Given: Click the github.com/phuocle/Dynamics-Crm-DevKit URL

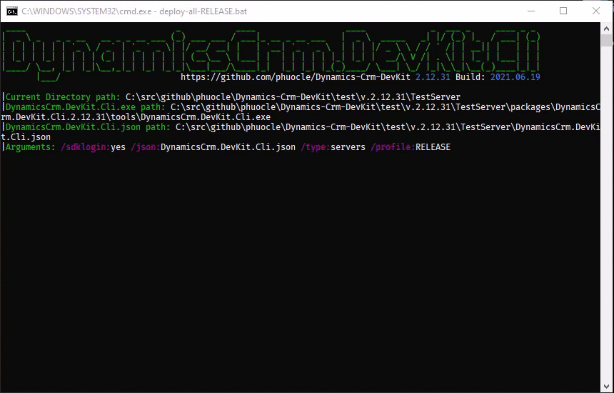Looking at the screenshot, I should [296, 76].
